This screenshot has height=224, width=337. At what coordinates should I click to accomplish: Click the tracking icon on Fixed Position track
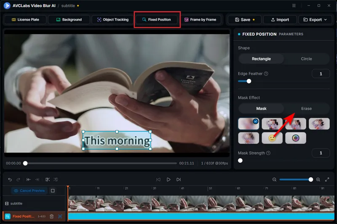pos(60,216)
